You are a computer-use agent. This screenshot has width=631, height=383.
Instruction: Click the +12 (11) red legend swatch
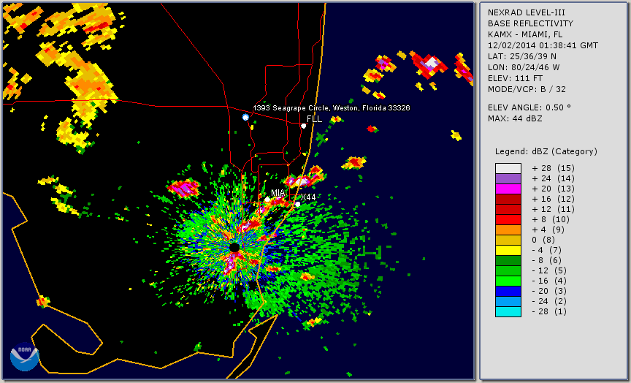coord(508,210)
